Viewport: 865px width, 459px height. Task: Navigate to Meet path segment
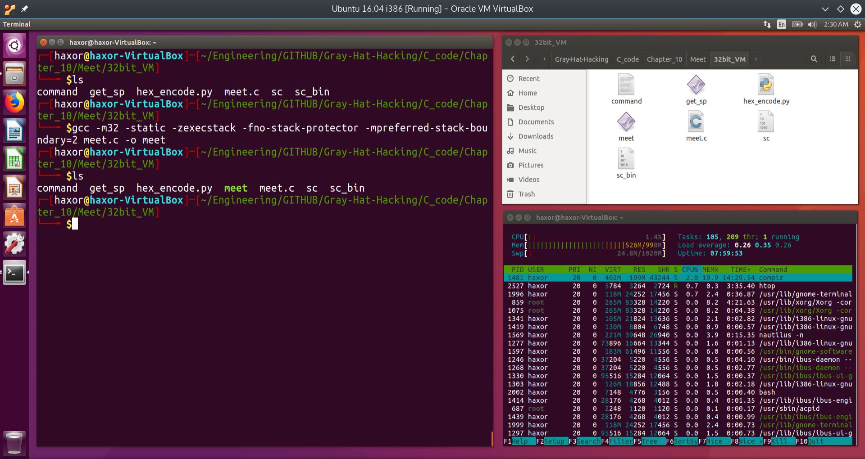[698, 59]
